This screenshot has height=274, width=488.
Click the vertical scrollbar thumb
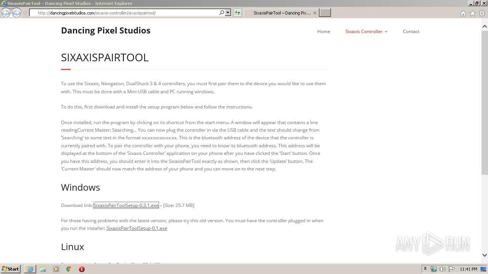(x=485, y=103)
